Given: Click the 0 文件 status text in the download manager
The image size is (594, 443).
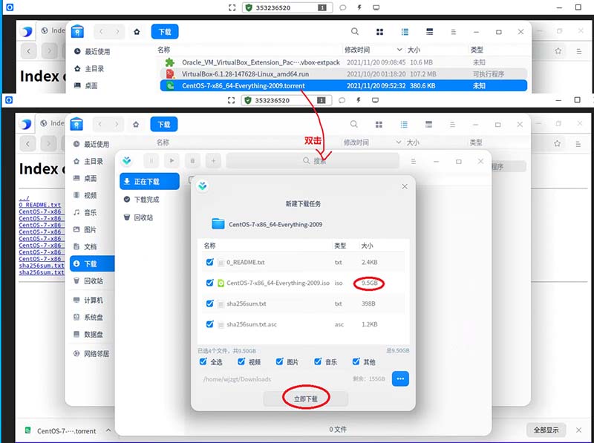Looking at the screenshot, I should (338, 430).
